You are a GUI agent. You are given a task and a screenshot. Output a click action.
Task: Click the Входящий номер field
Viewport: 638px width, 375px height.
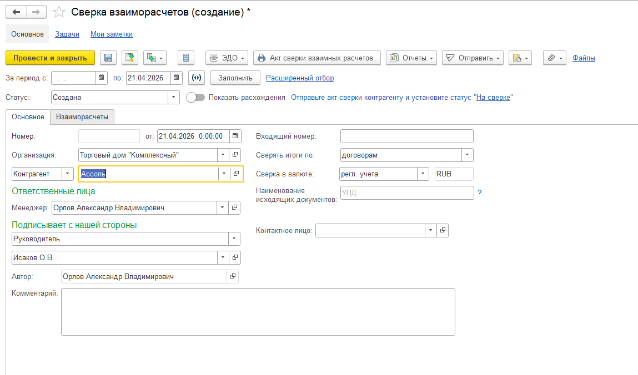click(407, 136)
